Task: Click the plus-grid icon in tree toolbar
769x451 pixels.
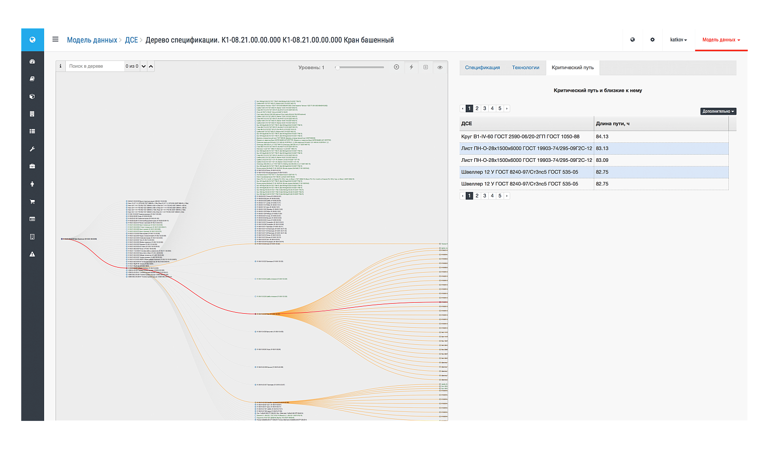Action: (426, 67)
